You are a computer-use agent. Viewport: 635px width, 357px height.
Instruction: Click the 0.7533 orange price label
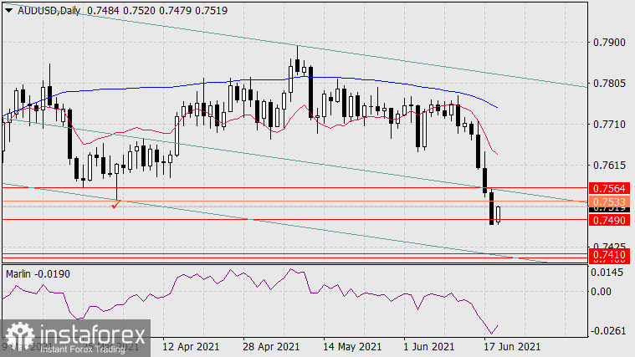pos(609,201)
